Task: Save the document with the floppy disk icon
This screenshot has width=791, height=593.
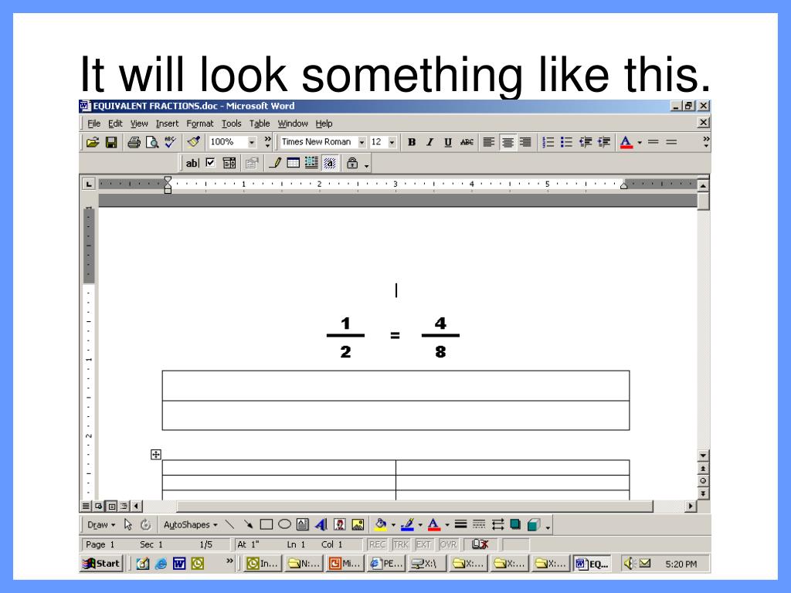Action: click(111, 142)
